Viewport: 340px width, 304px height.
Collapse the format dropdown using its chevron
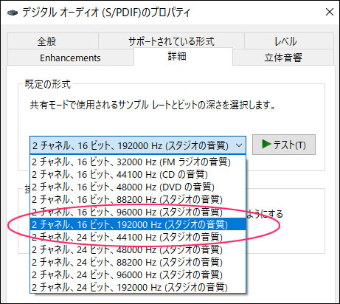point(239,145)
